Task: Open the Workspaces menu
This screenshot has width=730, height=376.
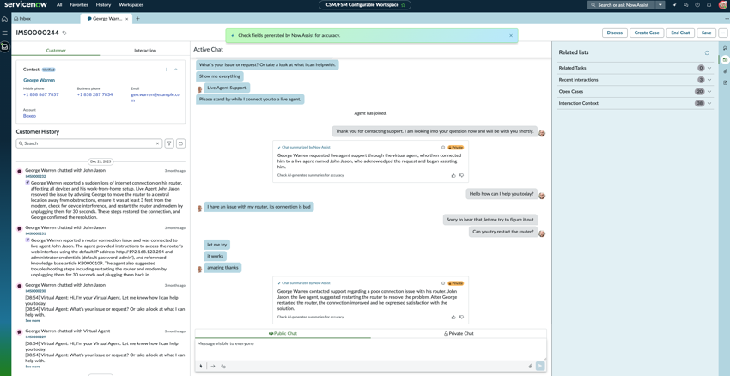Action: [131, 4]
